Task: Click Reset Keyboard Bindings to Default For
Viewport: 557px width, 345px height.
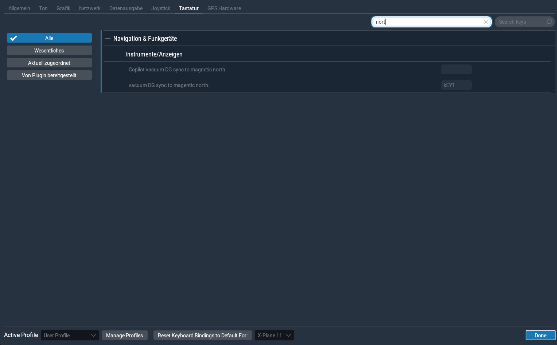Action: pos(202,335)
